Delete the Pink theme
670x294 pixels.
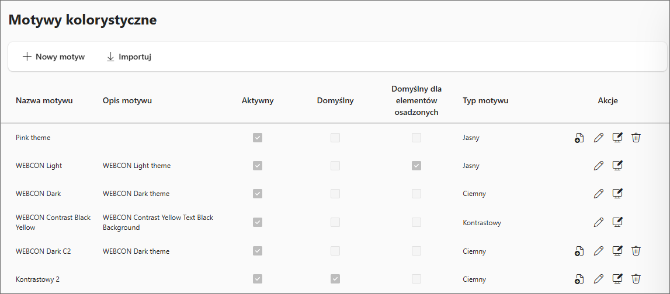click(x=636, y=138)
